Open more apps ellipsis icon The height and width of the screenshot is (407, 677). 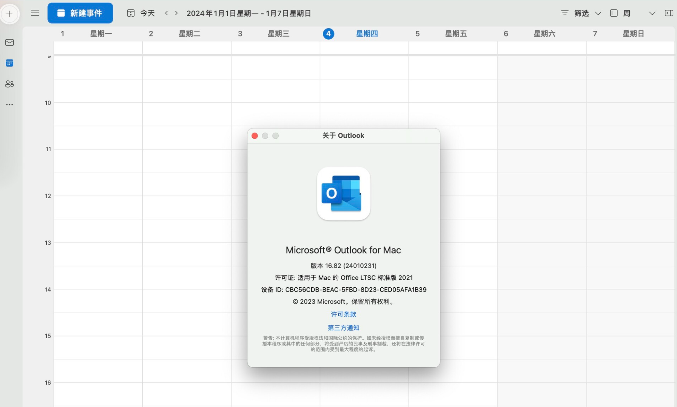(x=10, y=104)
